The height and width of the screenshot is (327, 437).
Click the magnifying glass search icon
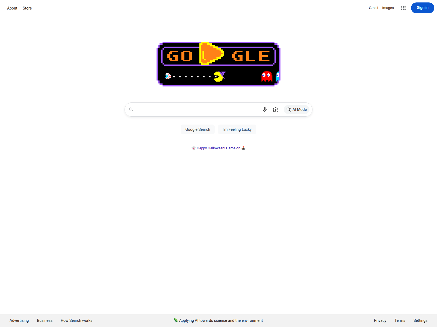coord(131,110)
